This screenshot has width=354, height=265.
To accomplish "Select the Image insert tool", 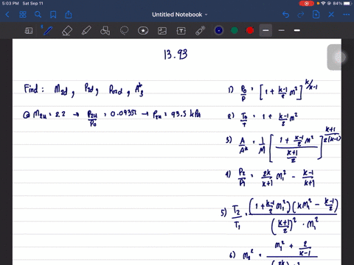I will point(162,31).
